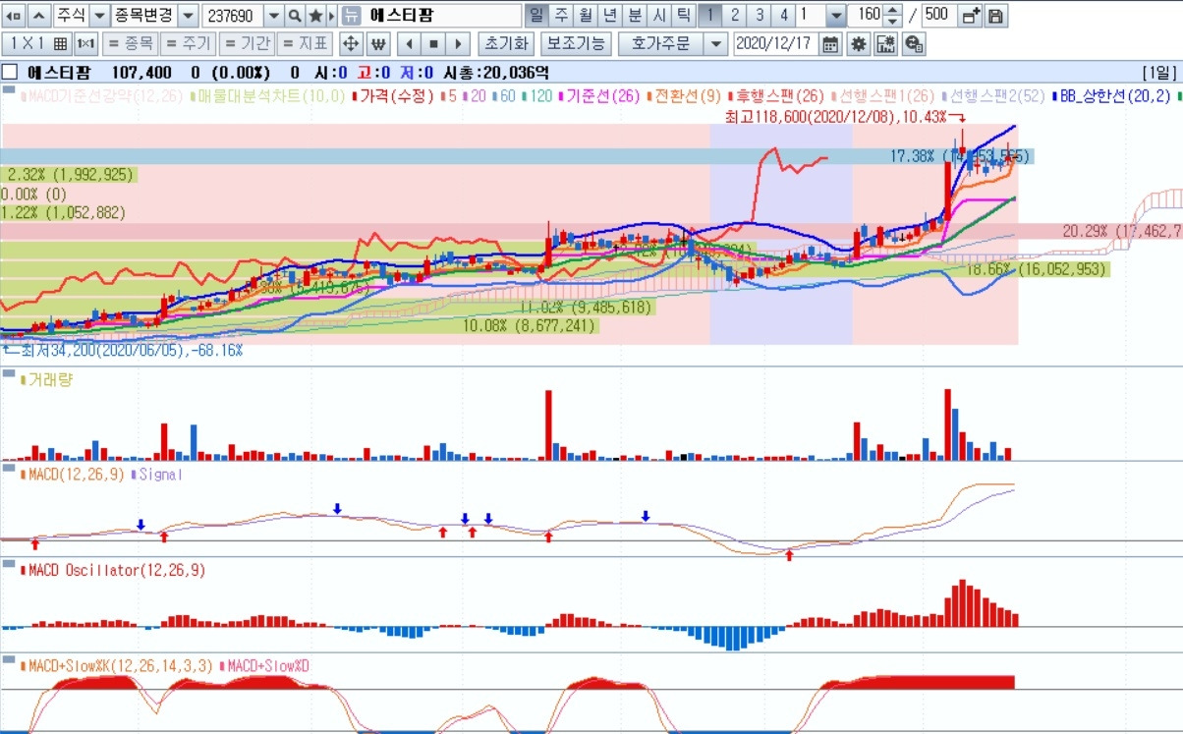Click the small 1×1 chart icon
This screenshot has width=1183, height=734.
pyautogui.click(x=85, y=44)
